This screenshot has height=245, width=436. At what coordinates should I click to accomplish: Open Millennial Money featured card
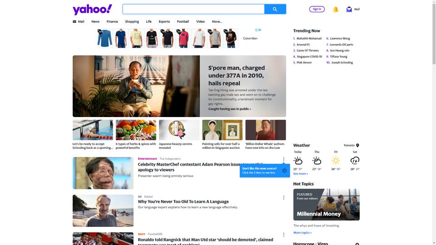(327, 205)
